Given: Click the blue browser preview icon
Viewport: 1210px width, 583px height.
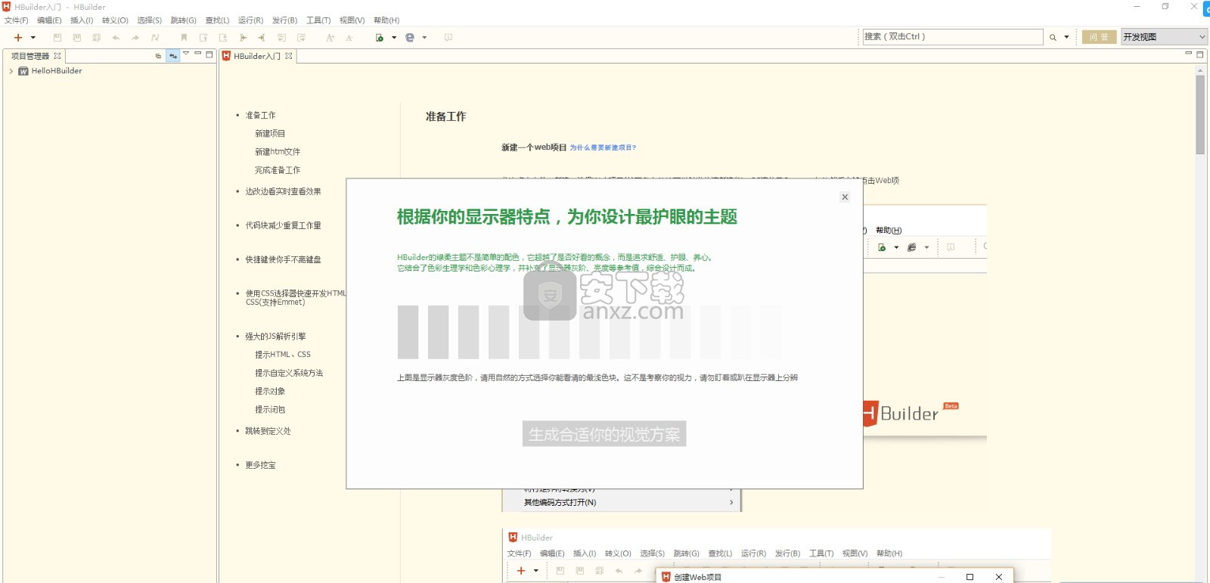Looking at the screenshot, I should point(410,37).
